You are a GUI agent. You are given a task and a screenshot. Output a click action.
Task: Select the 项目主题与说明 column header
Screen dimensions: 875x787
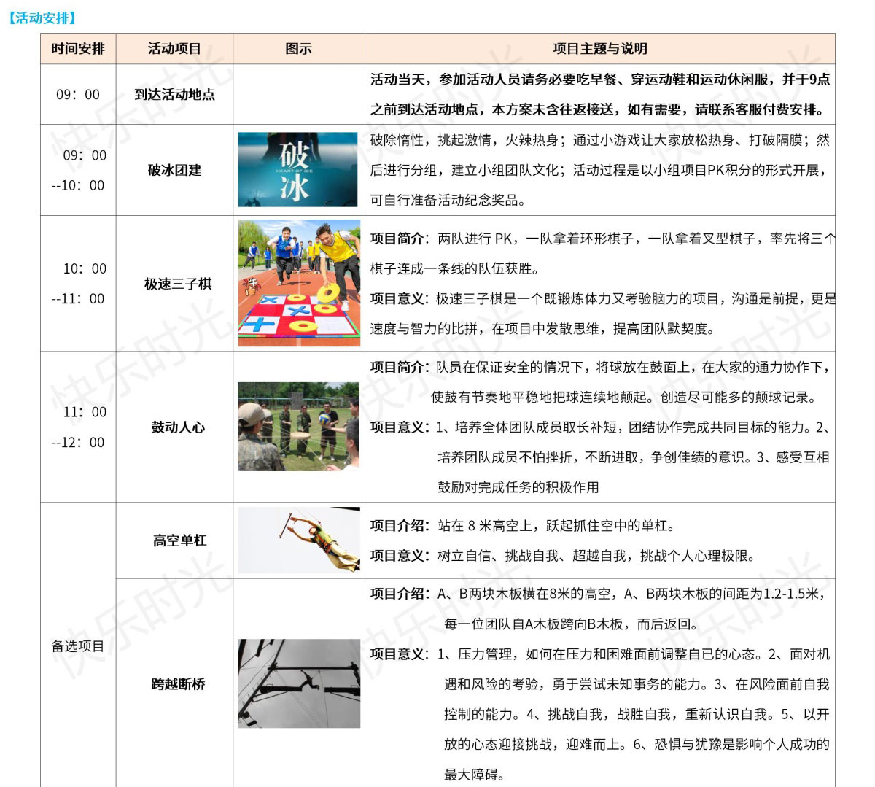(x=600, y=49)
